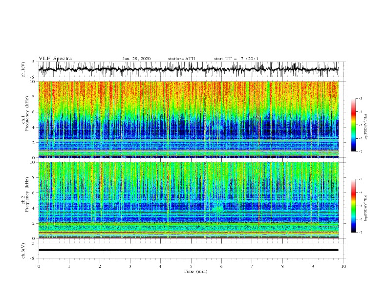Click the ch.1 colorbar "-4" scale value
Screen dimensions: 387x299
click(x=360, y=112)
